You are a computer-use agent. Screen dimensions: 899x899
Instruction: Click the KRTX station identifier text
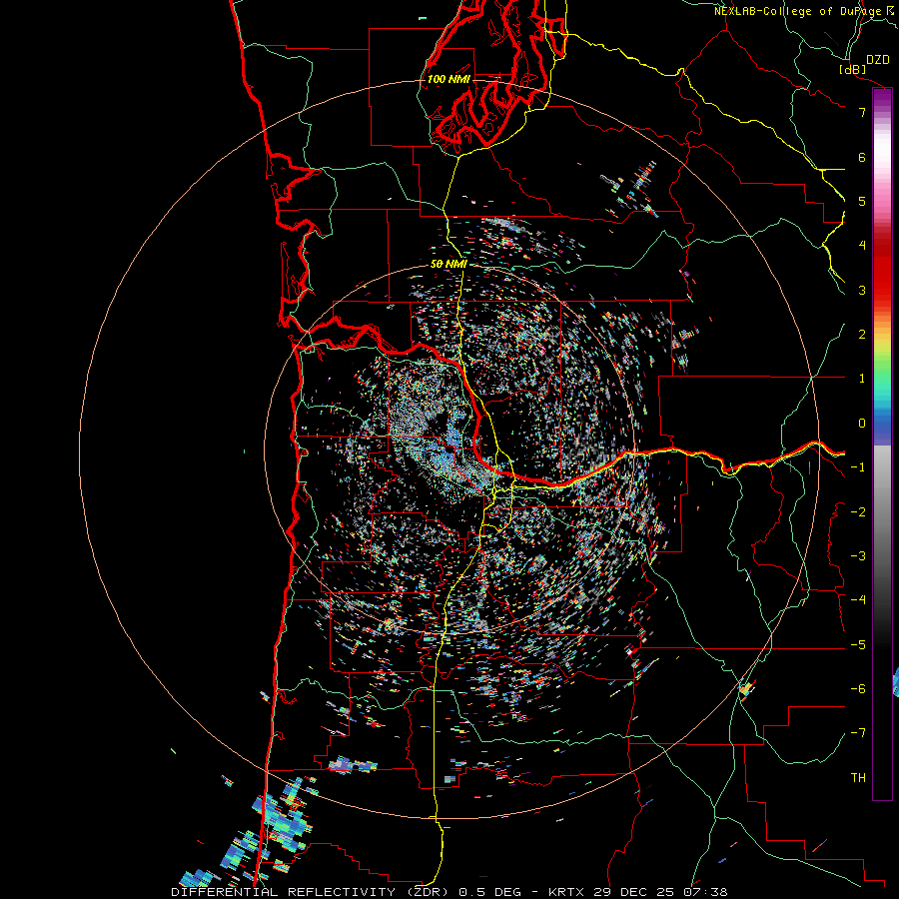pyautogui.click(x=566, y=892)
